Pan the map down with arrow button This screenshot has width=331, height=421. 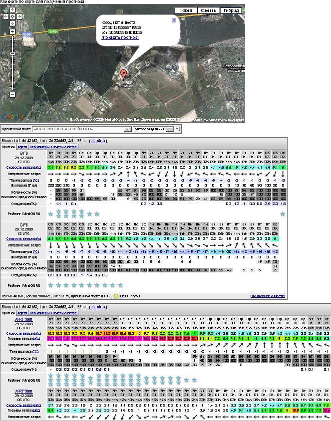(x=11, y=22)
